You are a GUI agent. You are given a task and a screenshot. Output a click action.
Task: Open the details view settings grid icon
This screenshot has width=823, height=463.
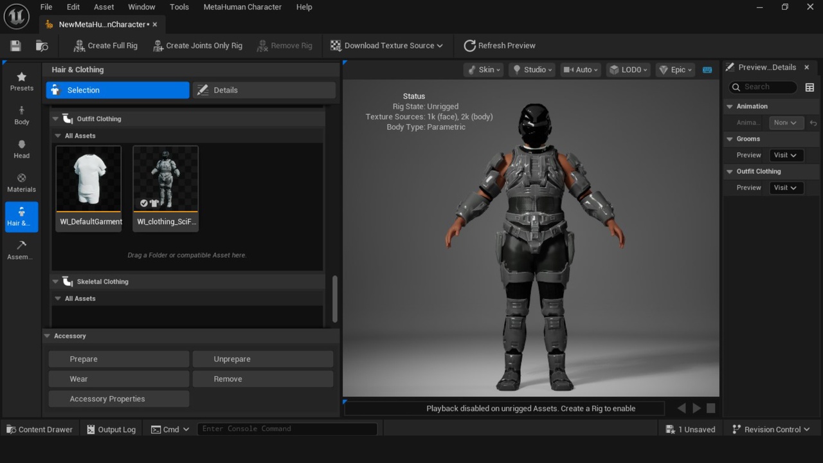click(809, 87)
